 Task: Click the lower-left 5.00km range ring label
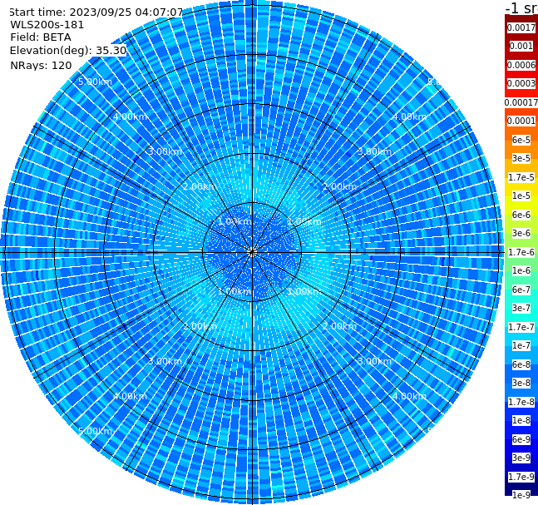[x=95, y=431]
